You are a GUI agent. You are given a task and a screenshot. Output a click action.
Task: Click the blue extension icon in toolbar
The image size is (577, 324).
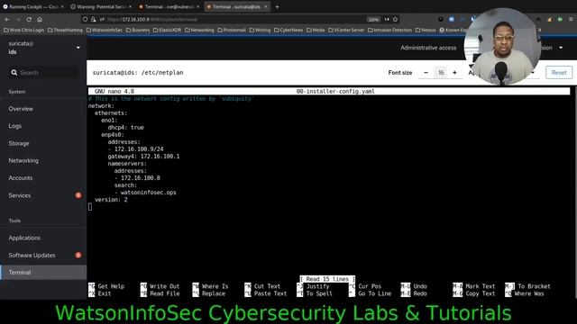pos(452,19)
